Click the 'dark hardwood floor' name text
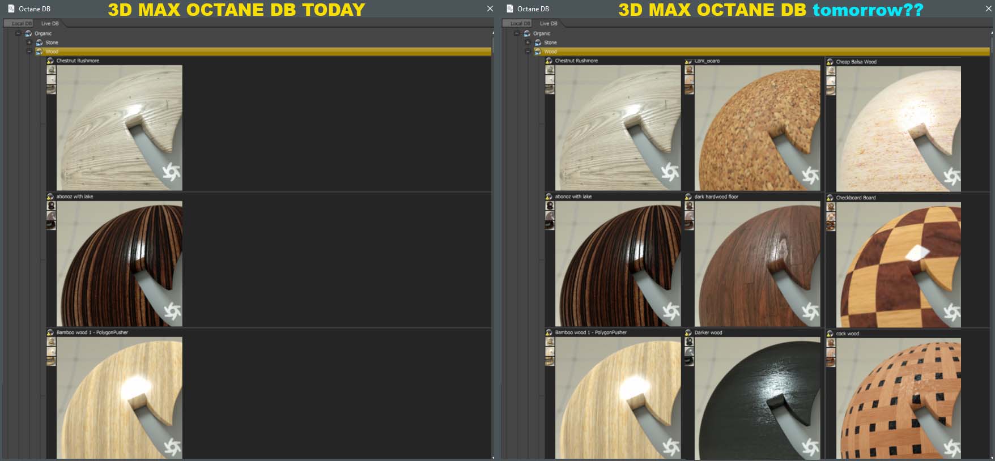The image size is (995, 461). click(x=716, y=197)
